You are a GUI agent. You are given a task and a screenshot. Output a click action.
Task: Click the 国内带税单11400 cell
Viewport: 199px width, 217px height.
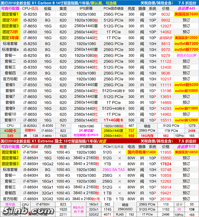[x=142, y=152]
